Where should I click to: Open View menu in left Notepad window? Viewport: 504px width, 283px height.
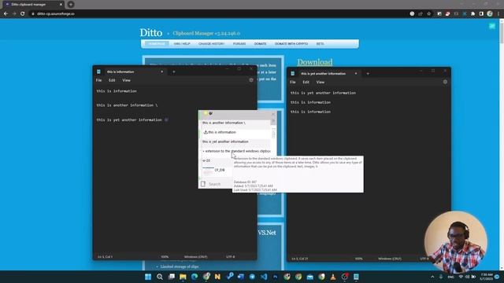pyautogui.click(x=126, y=80)
